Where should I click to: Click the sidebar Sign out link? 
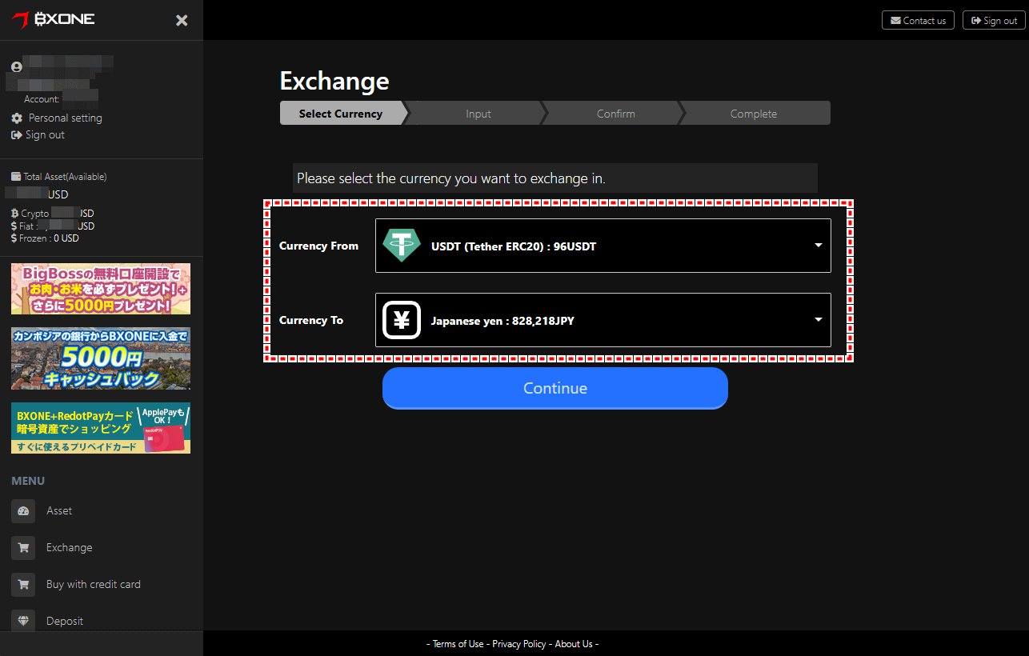coord(45,135)
